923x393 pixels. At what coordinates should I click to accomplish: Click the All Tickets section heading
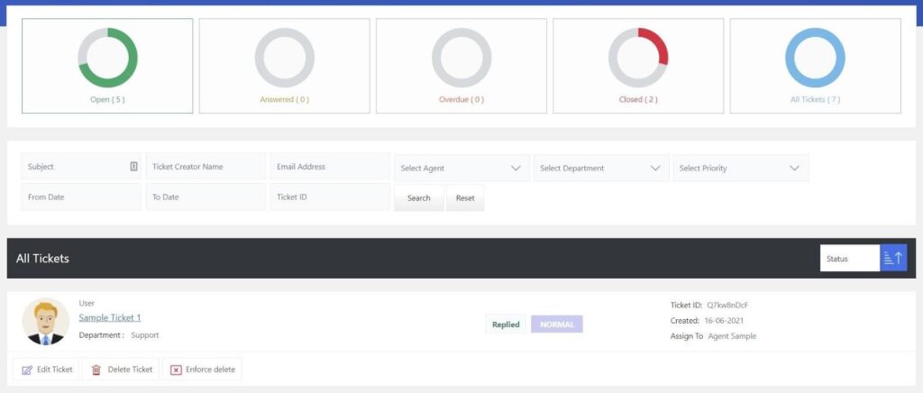(x=42, y=259)
